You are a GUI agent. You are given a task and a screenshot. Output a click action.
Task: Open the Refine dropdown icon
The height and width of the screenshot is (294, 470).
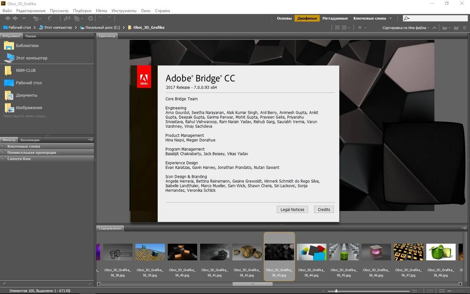point(78,18)
